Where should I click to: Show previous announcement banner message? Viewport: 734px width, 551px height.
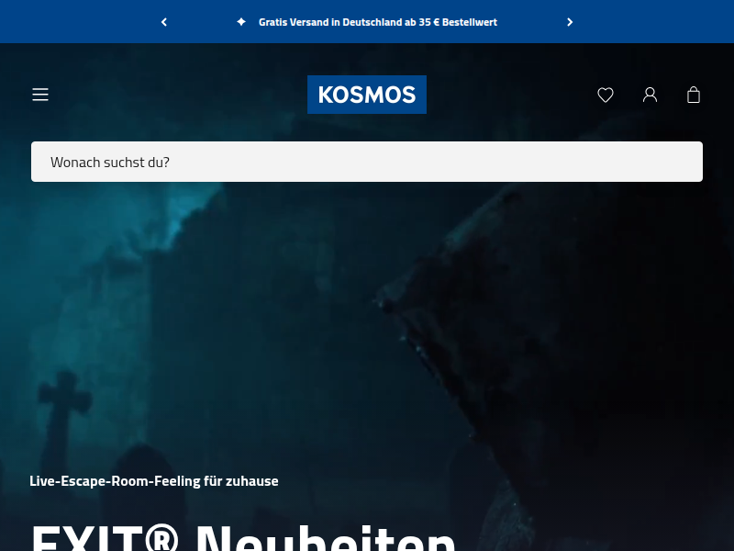tap(164, 22)
